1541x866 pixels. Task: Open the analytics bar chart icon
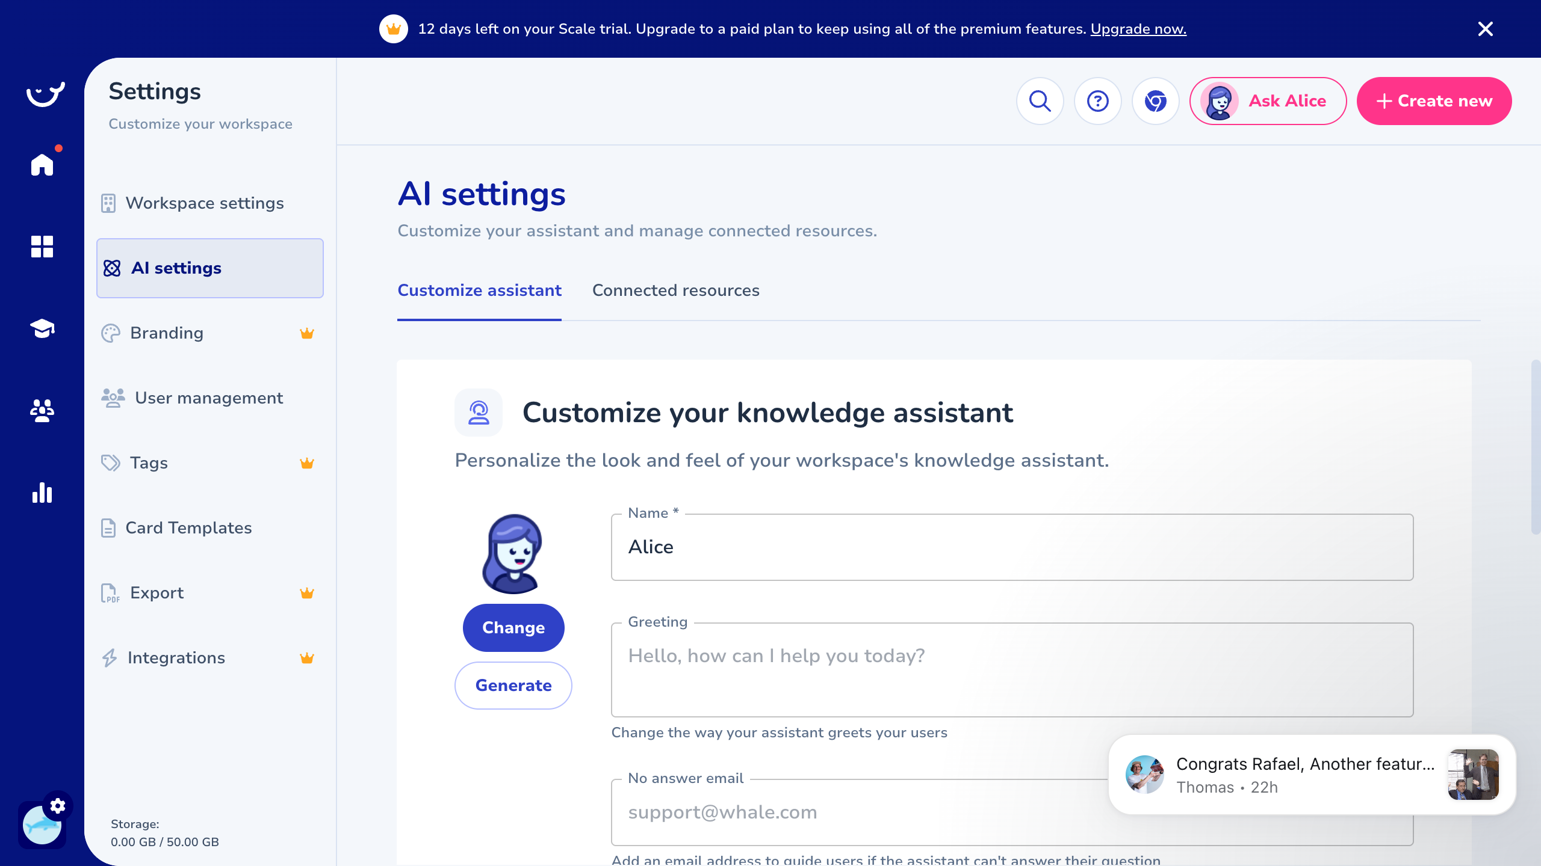coord(42,493)
